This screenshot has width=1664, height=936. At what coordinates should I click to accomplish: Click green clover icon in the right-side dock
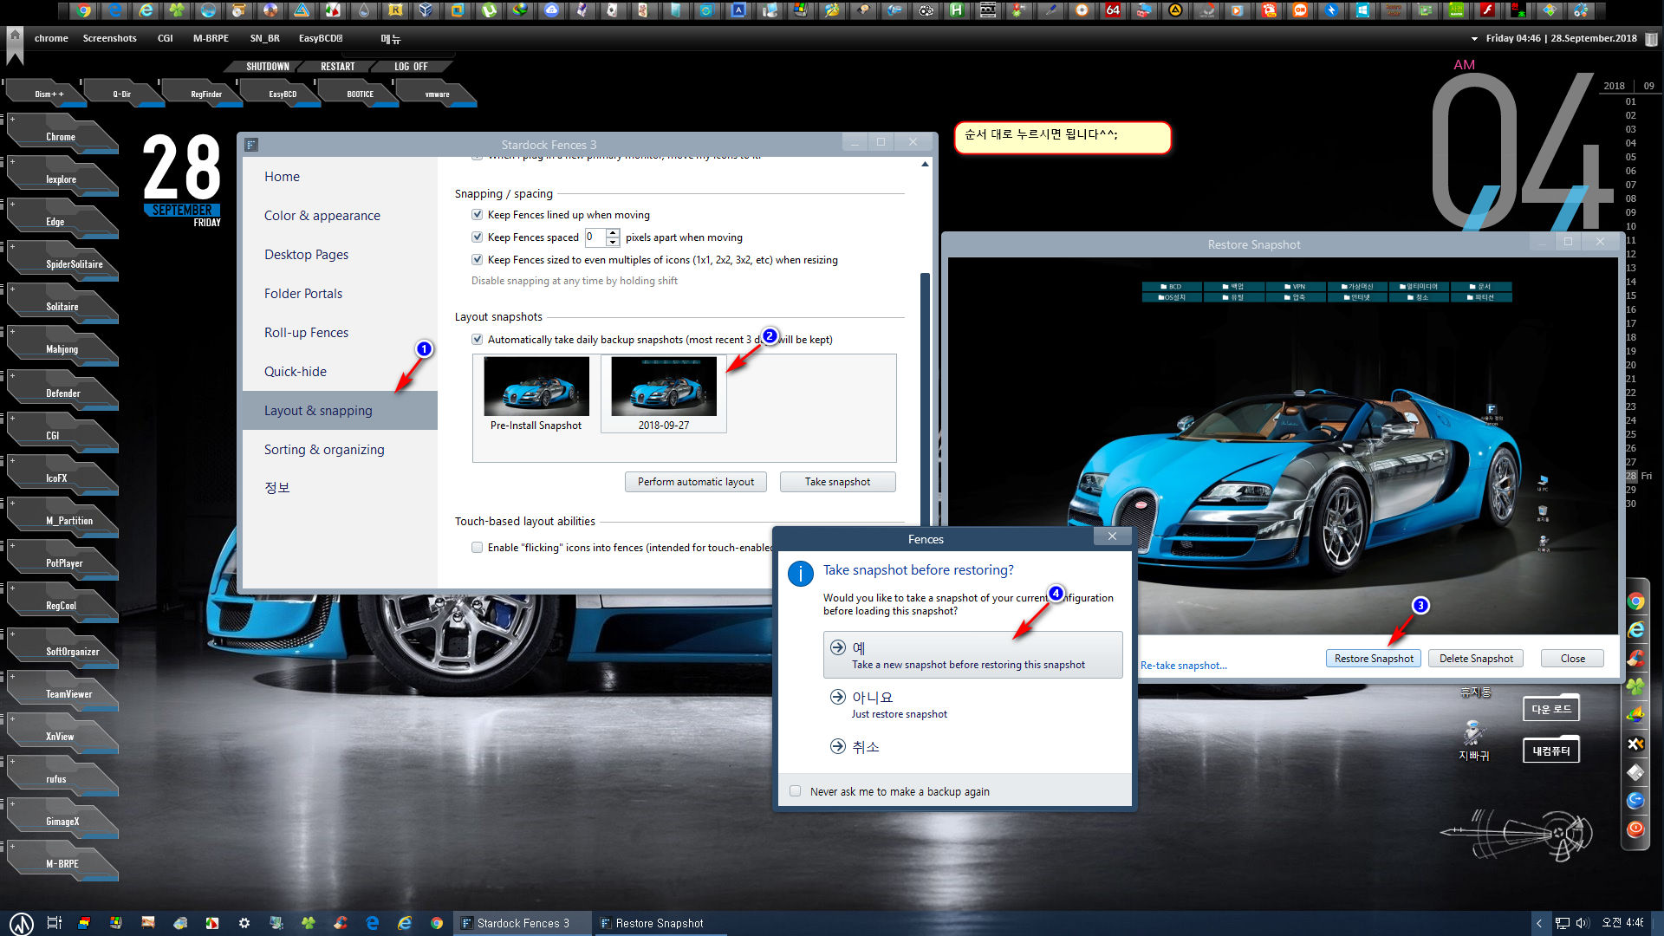point(1635,686)
